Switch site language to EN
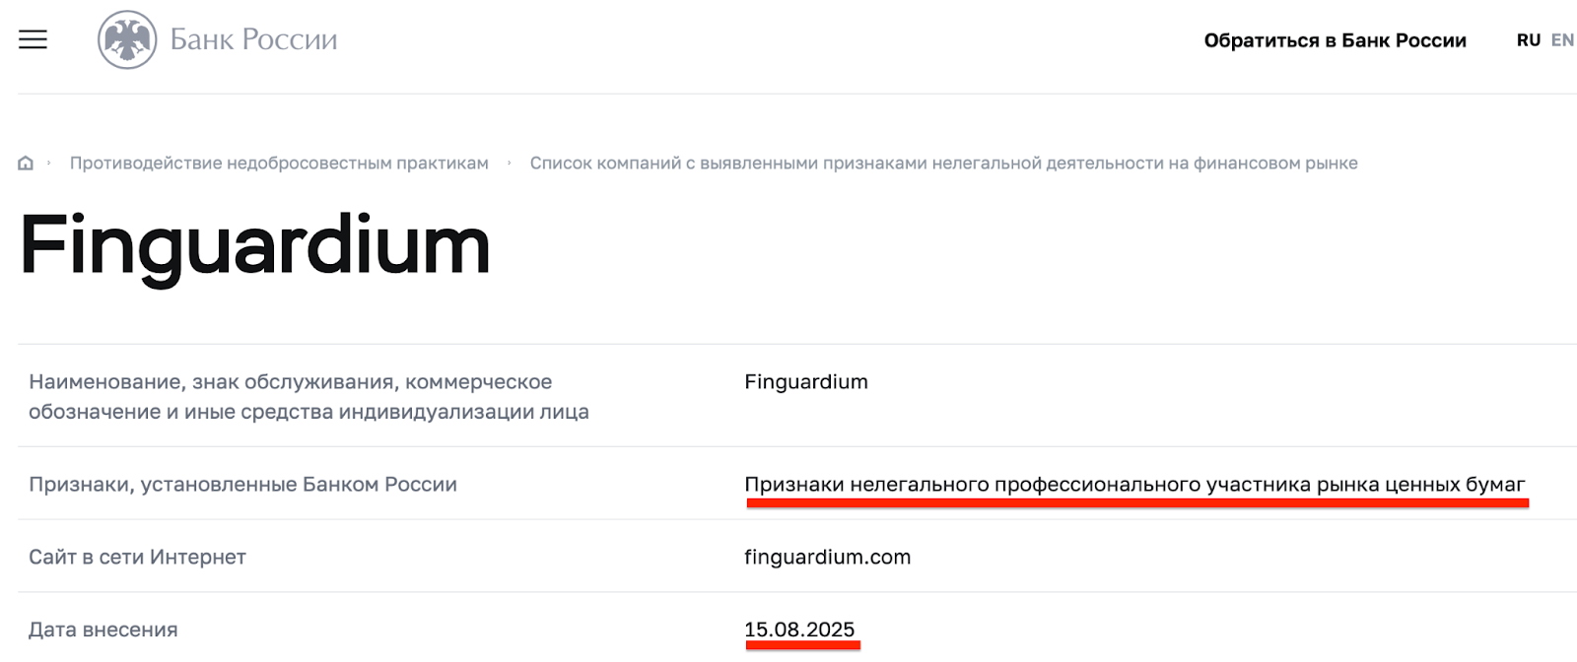This screenshot has height=662, width=1577. coord(1562,40)
